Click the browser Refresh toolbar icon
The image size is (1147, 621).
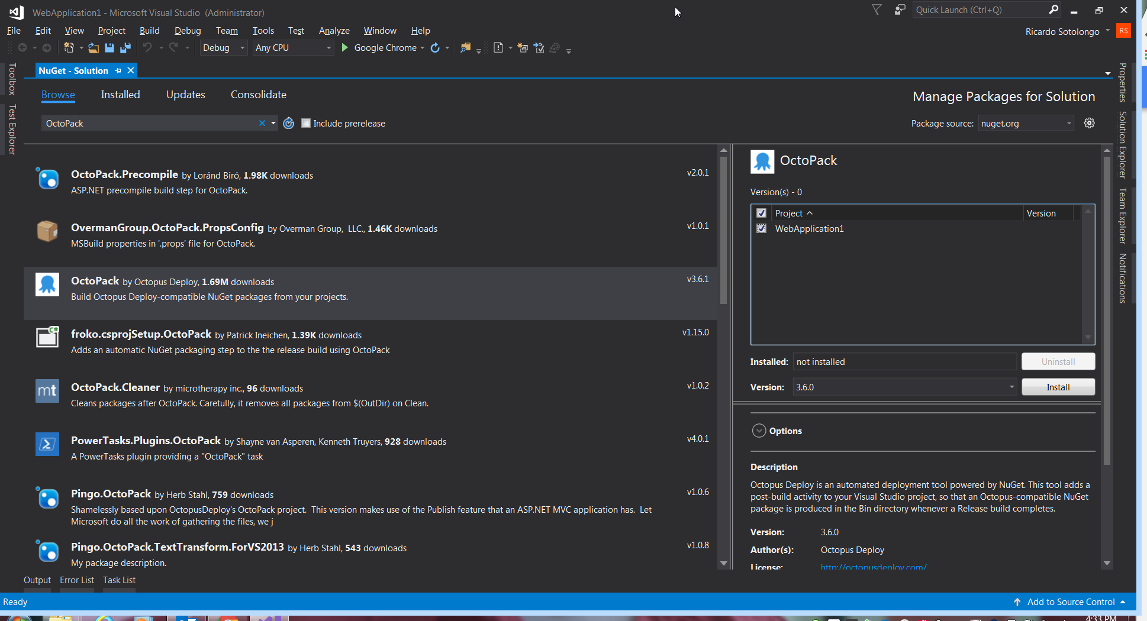click(435, 48)
